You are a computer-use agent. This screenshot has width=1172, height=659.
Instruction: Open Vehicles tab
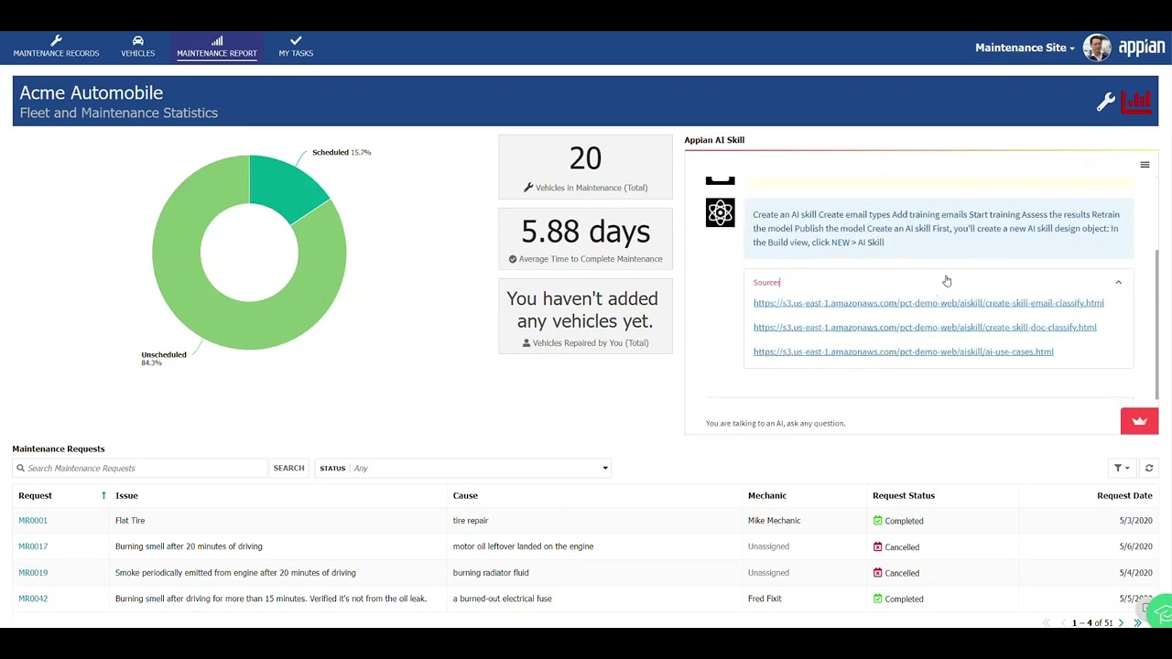[x=137, y=48]
